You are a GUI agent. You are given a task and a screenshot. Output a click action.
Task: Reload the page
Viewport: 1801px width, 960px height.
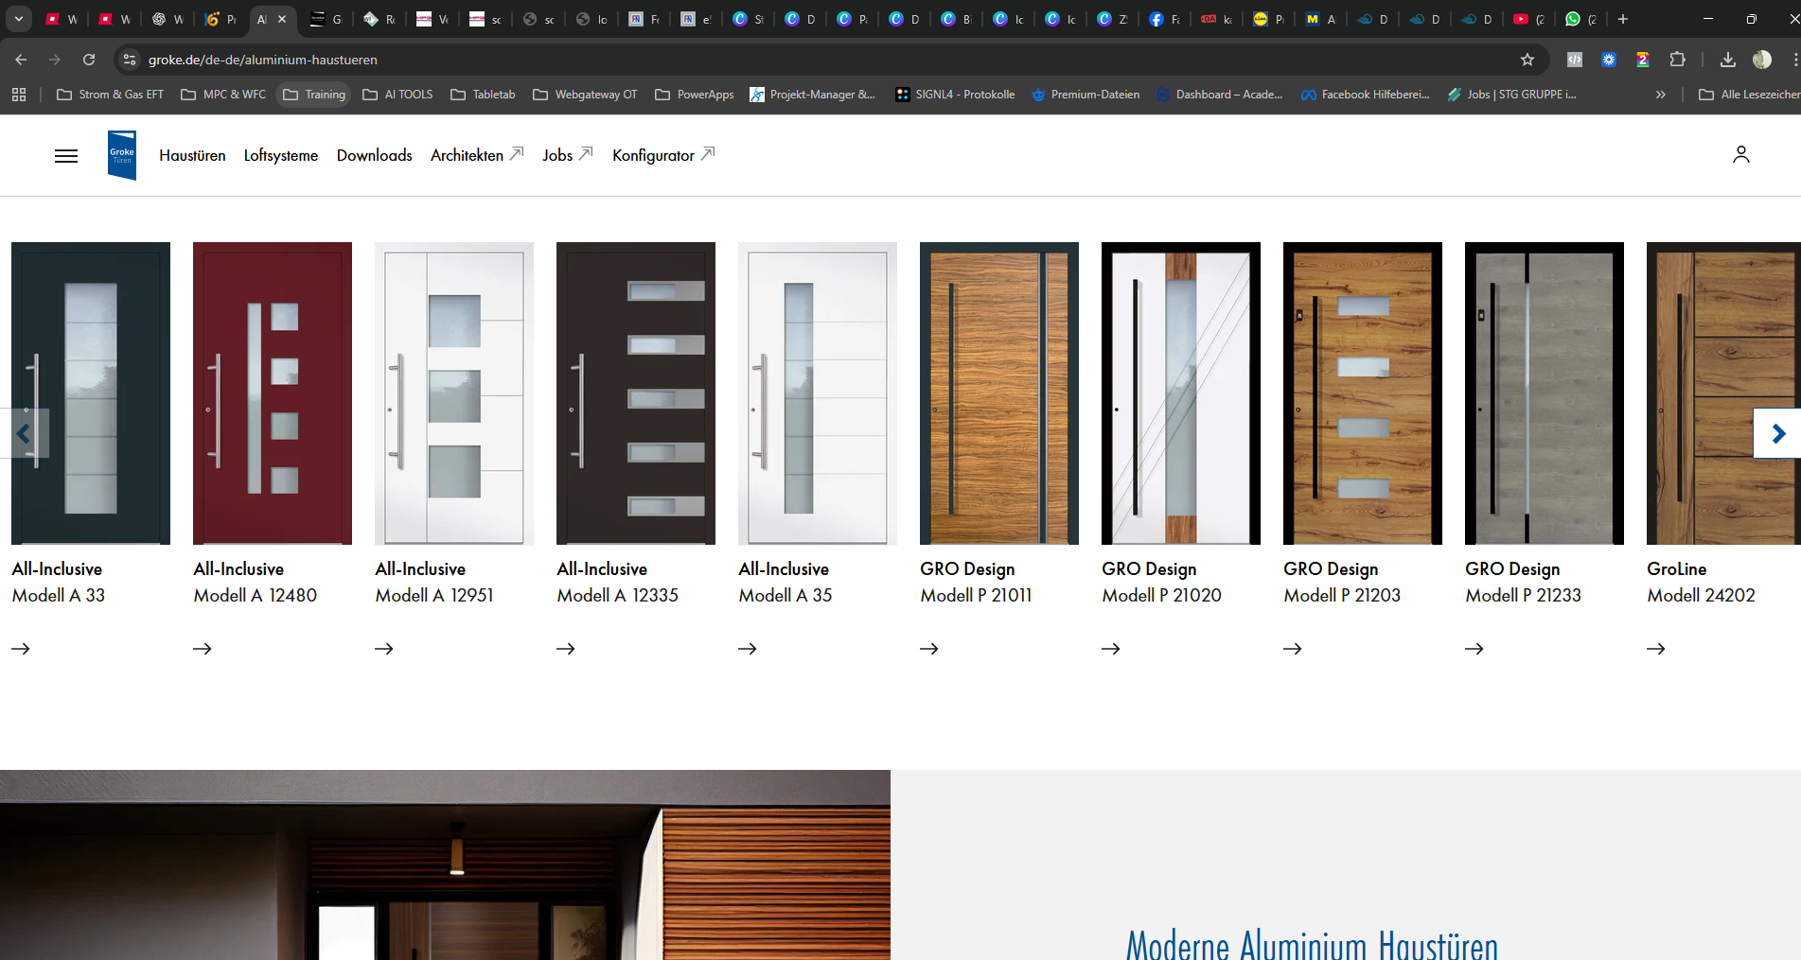(89, 60)
